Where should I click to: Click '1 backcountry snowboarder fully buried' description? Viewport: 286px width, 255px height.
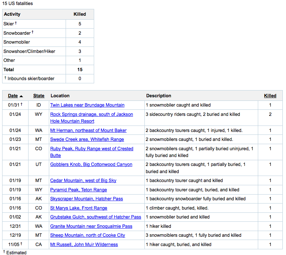click(x=196, y=199)
